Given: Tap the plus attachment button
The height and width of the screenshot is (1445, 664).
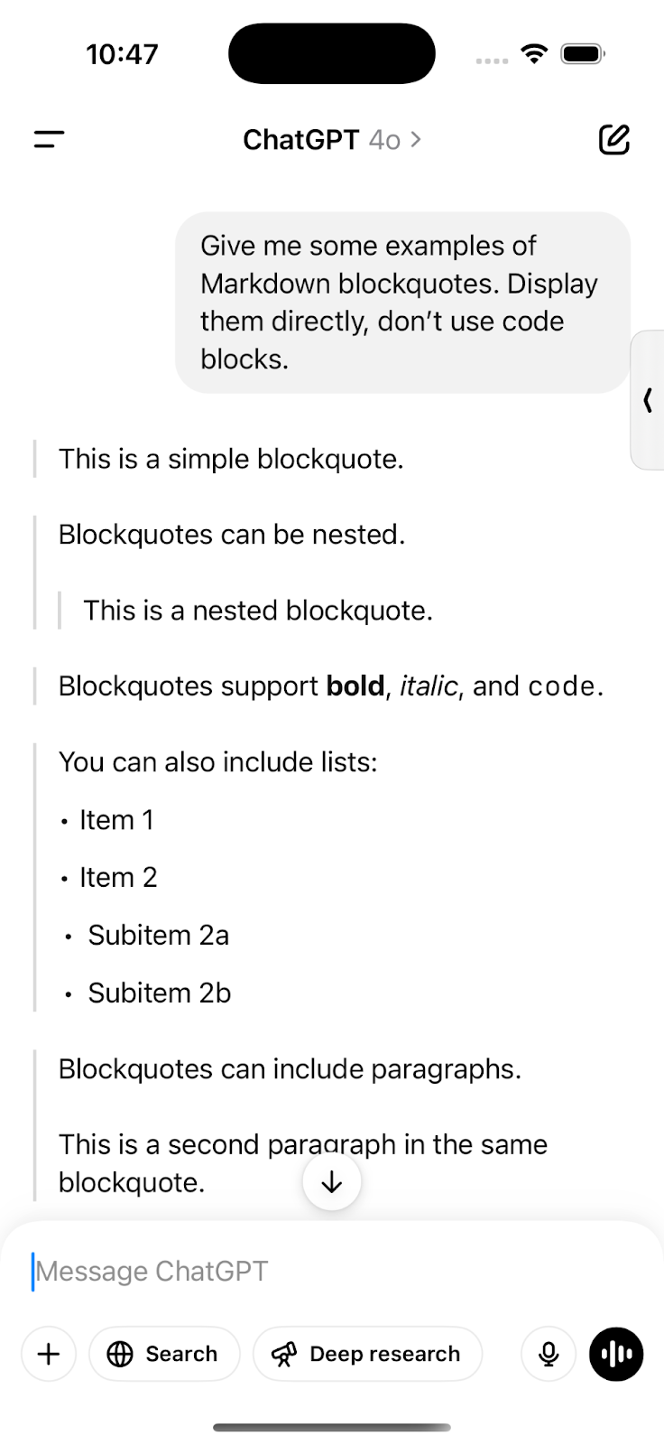Looking at the screenshot, I should 49,1353.
